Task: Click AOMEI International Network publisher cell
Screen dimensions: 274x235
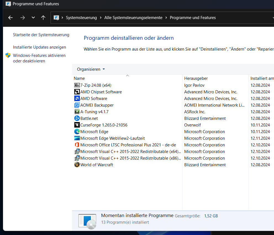Action: (214, 105)
